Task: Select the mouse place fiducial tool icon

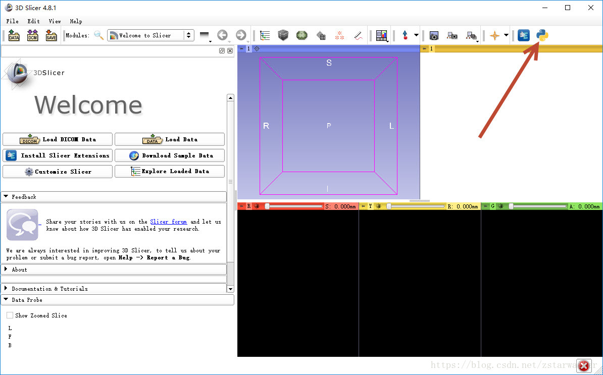Action: [x=405, y=35]
